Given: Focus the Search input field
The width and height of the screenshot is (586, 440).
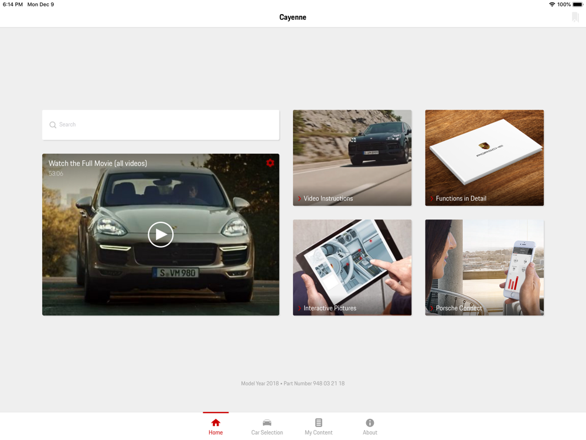Looking at the screenshot, I should coord(161,124).
